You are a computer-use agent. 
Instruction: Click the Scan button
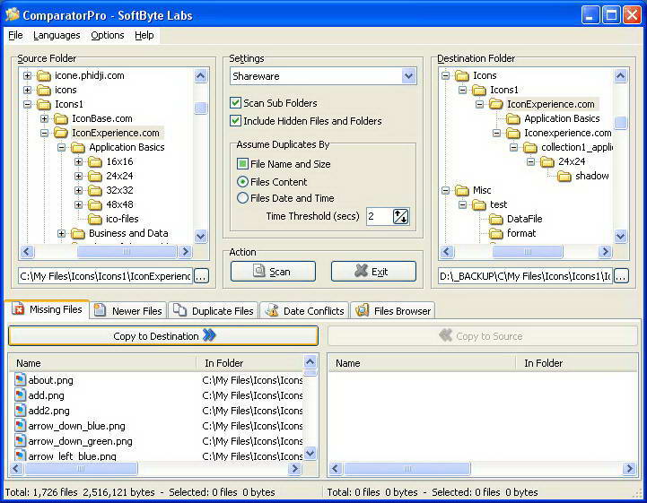[273, 272]
